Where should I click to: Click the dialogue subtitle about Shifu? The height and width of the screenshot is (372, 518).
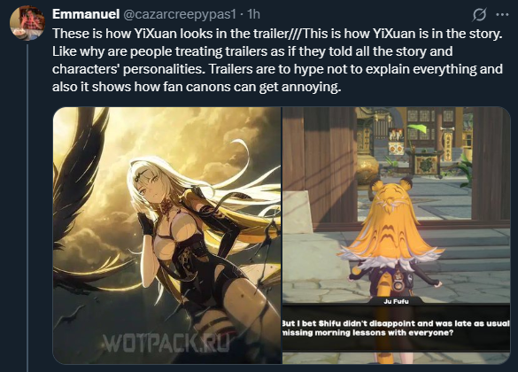[396, 328]
